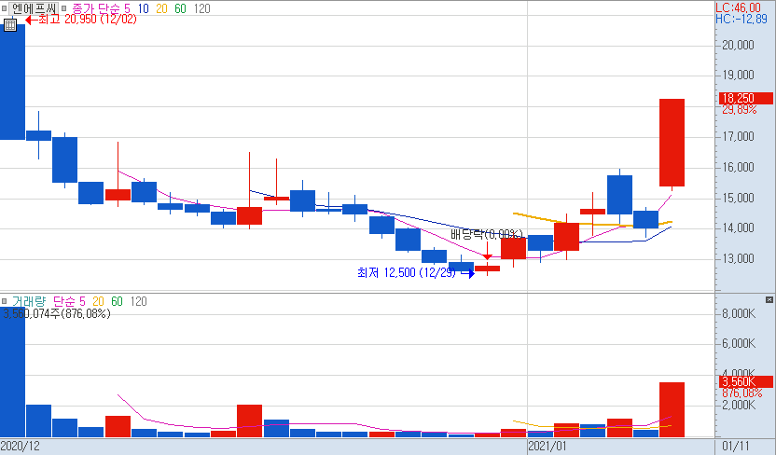Click the 15,000 price axis label
Viewport: 776px width, 455px height.
[x=739, y=198]
